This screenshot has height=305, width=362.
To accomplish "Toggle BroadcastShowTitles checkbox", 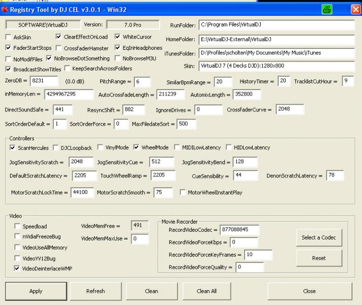I will [x=8, y=69].
